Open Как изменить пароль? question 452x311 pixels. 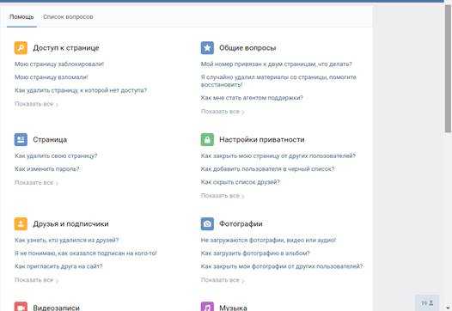(x=46, y=169)
